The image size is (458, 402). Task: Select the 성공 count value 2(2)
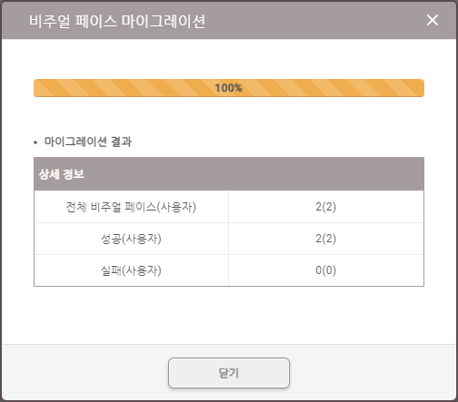(x=326, y=239)
